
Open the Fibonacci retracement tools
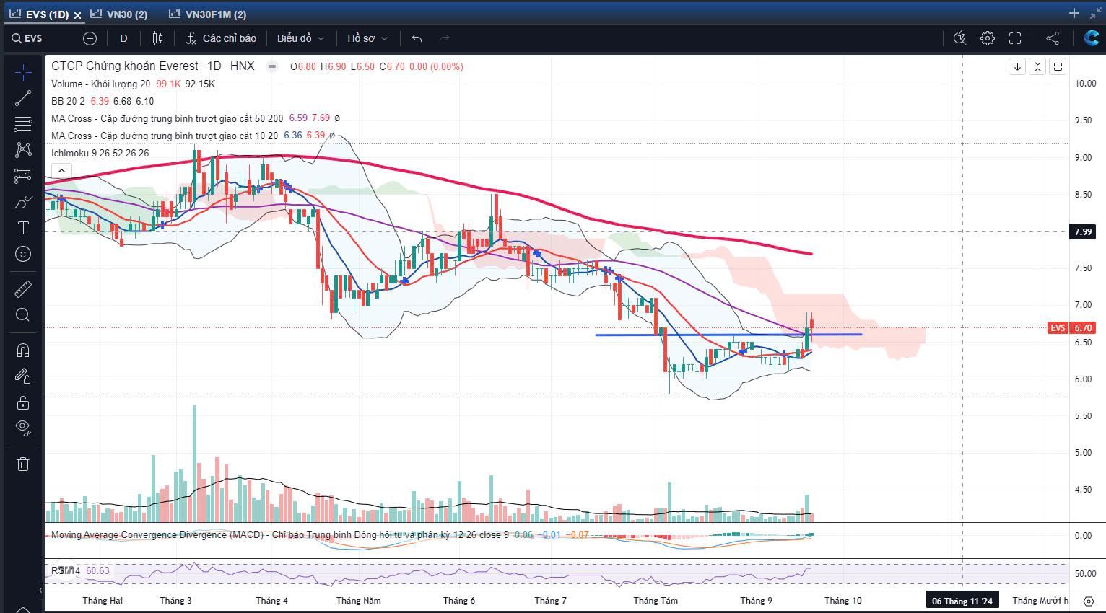click(23, 124)
